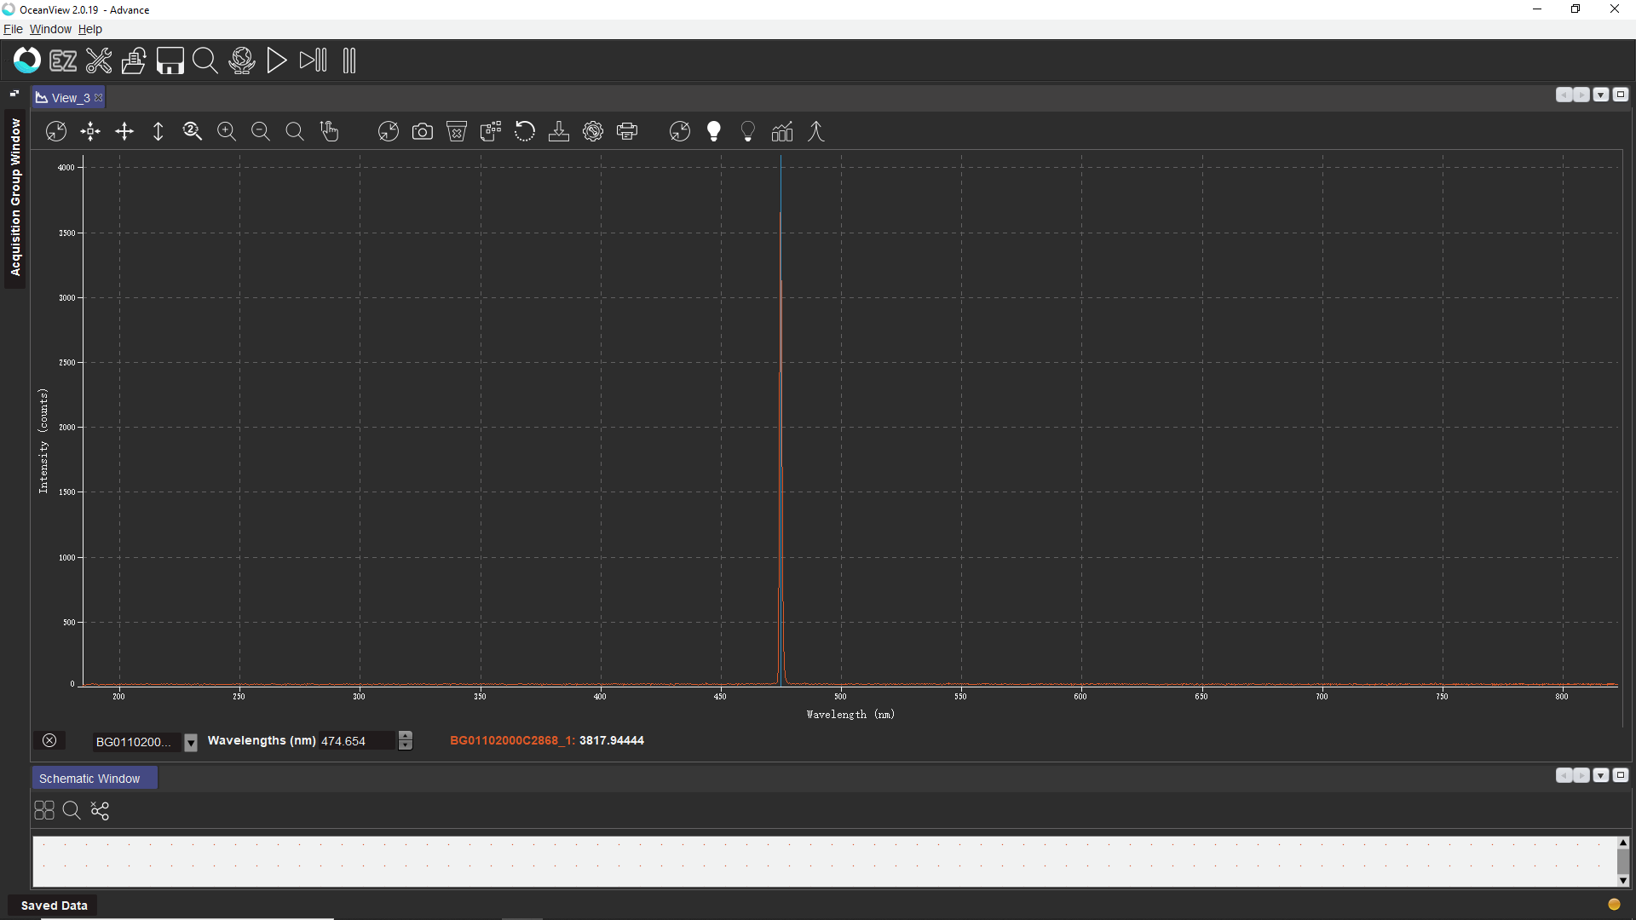Image resolution: width=1636 pixels, height=920 pixels.
Task: Click the trash bin delete overlay icon
Action: [x=457, y=131]
